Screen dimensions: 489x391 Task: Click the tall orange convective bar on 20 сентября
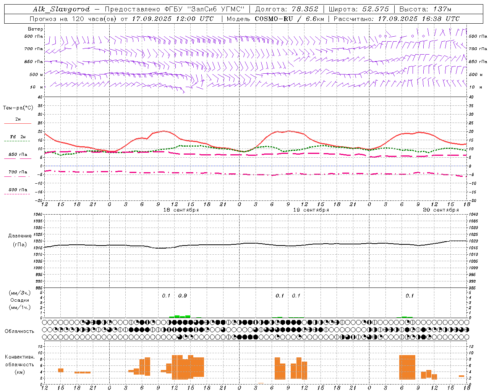tap(407, 367)
